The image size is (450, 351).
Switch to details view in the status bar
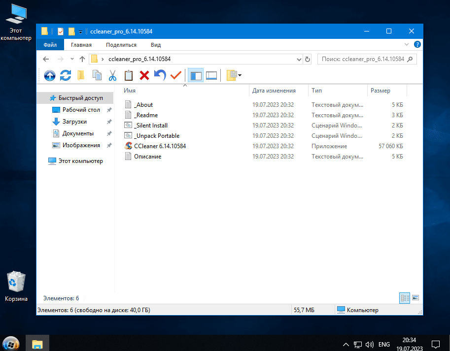405,298
